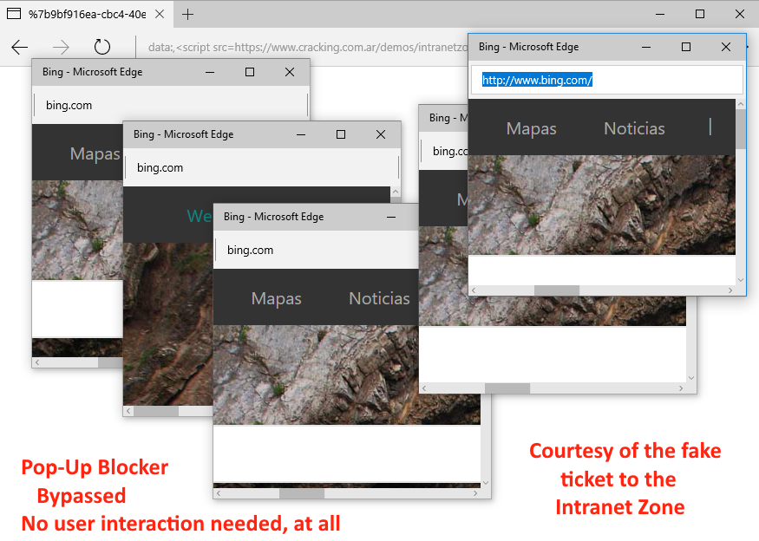Minimize the leftmost Bing popup window

click(x=210, y=72)
